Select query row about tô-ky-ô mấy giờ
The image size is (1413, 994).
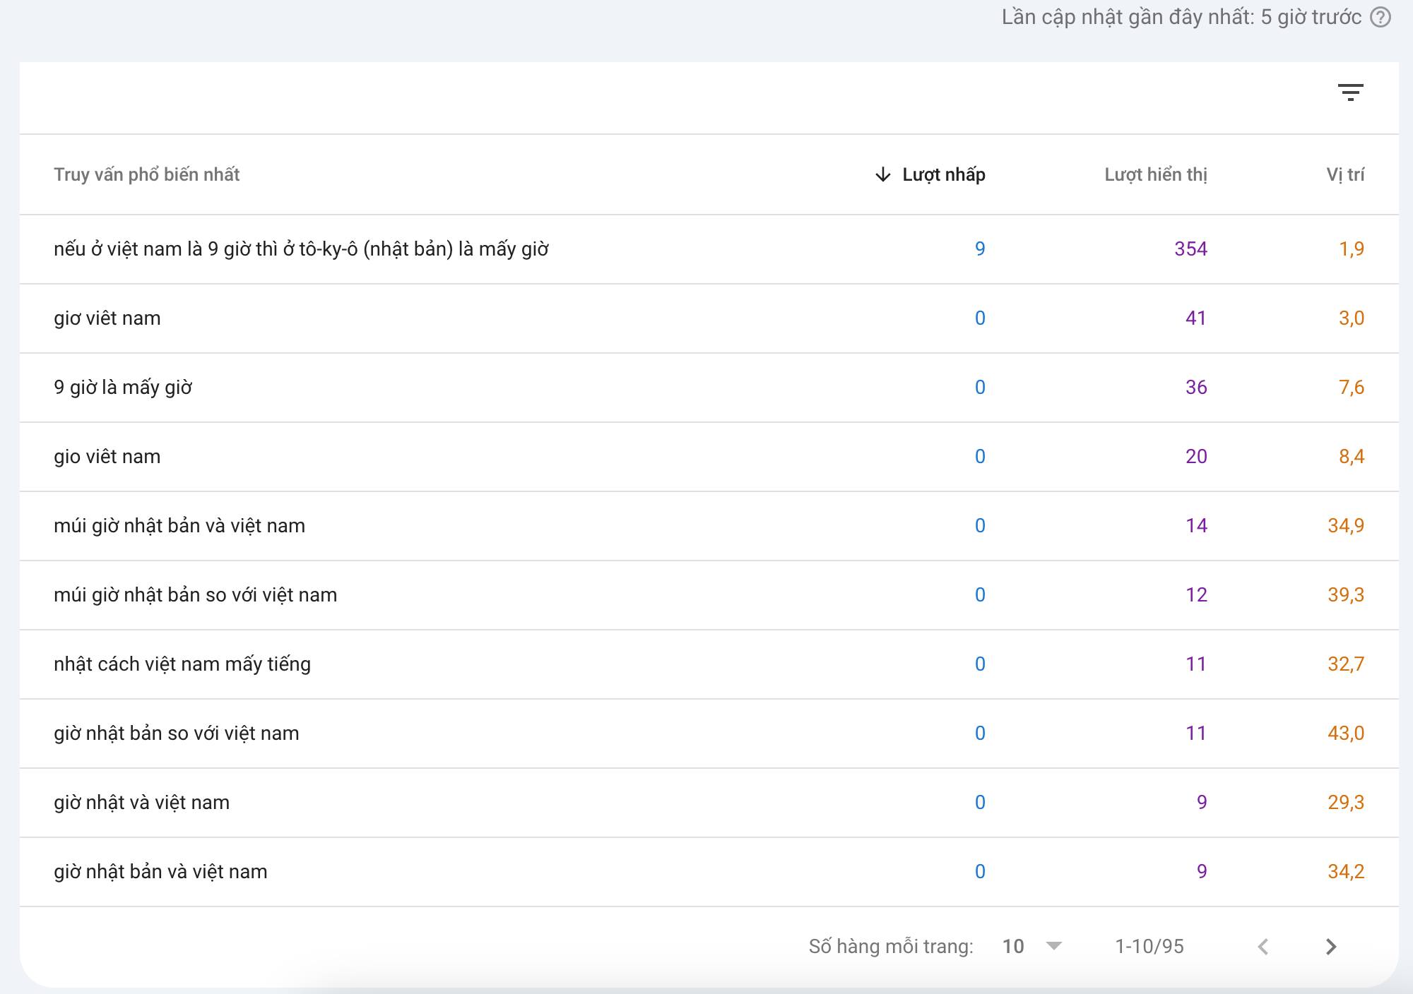pos(301,249)
